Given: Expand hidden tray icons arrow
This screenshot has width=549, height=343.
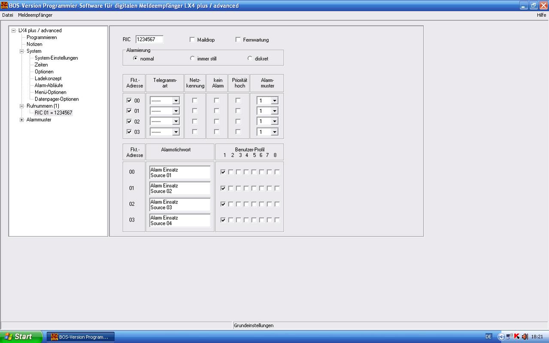Looking at the screenshot, I should pyautogui.click(x=501, y=337).
